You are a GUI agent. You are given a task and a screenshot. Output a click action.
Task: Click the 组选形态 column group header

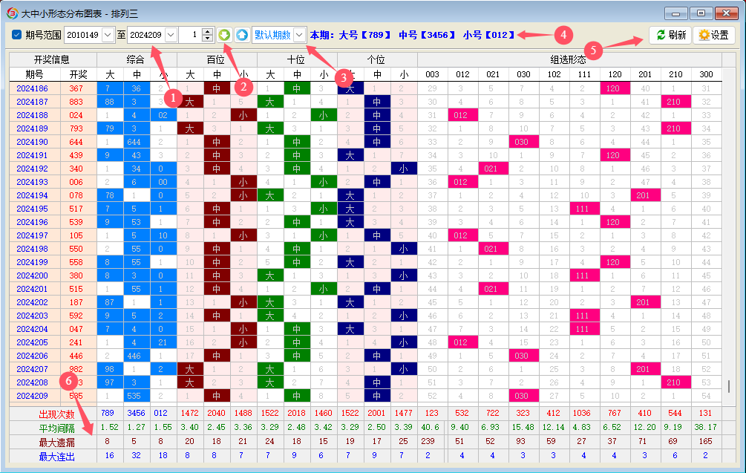[x=567, y=59]
